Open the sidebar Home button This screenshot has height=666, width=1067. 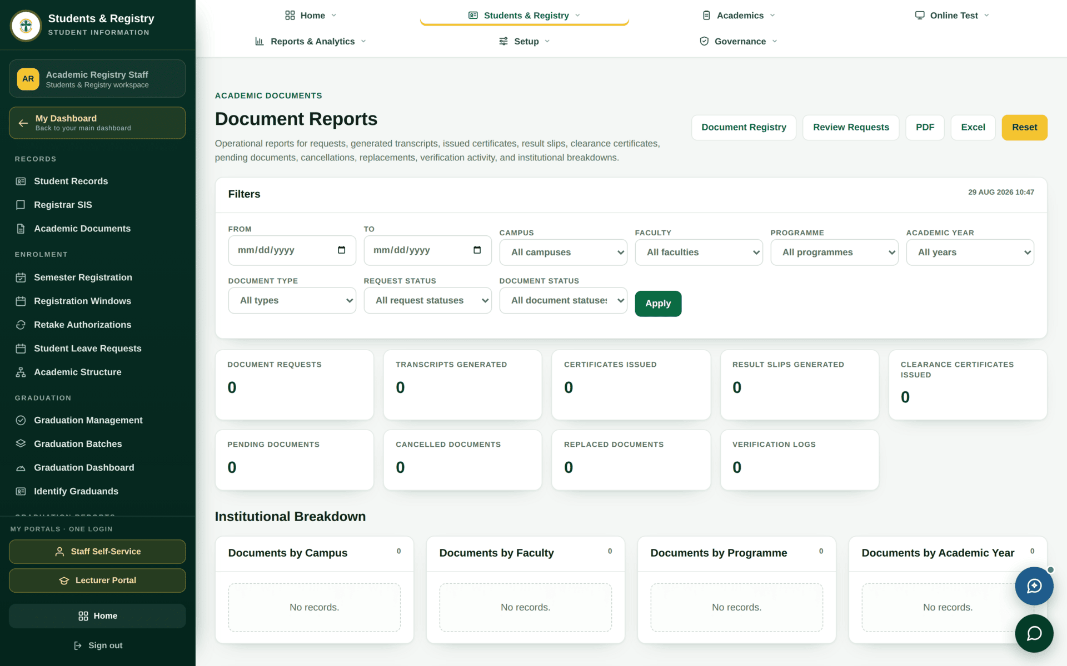97,616
